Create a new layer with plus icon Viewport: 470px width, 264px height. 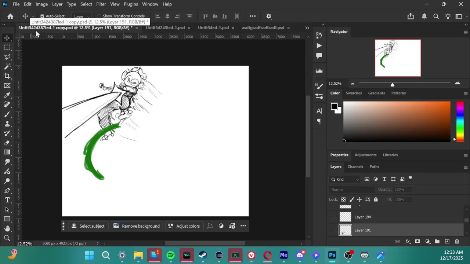447,241
